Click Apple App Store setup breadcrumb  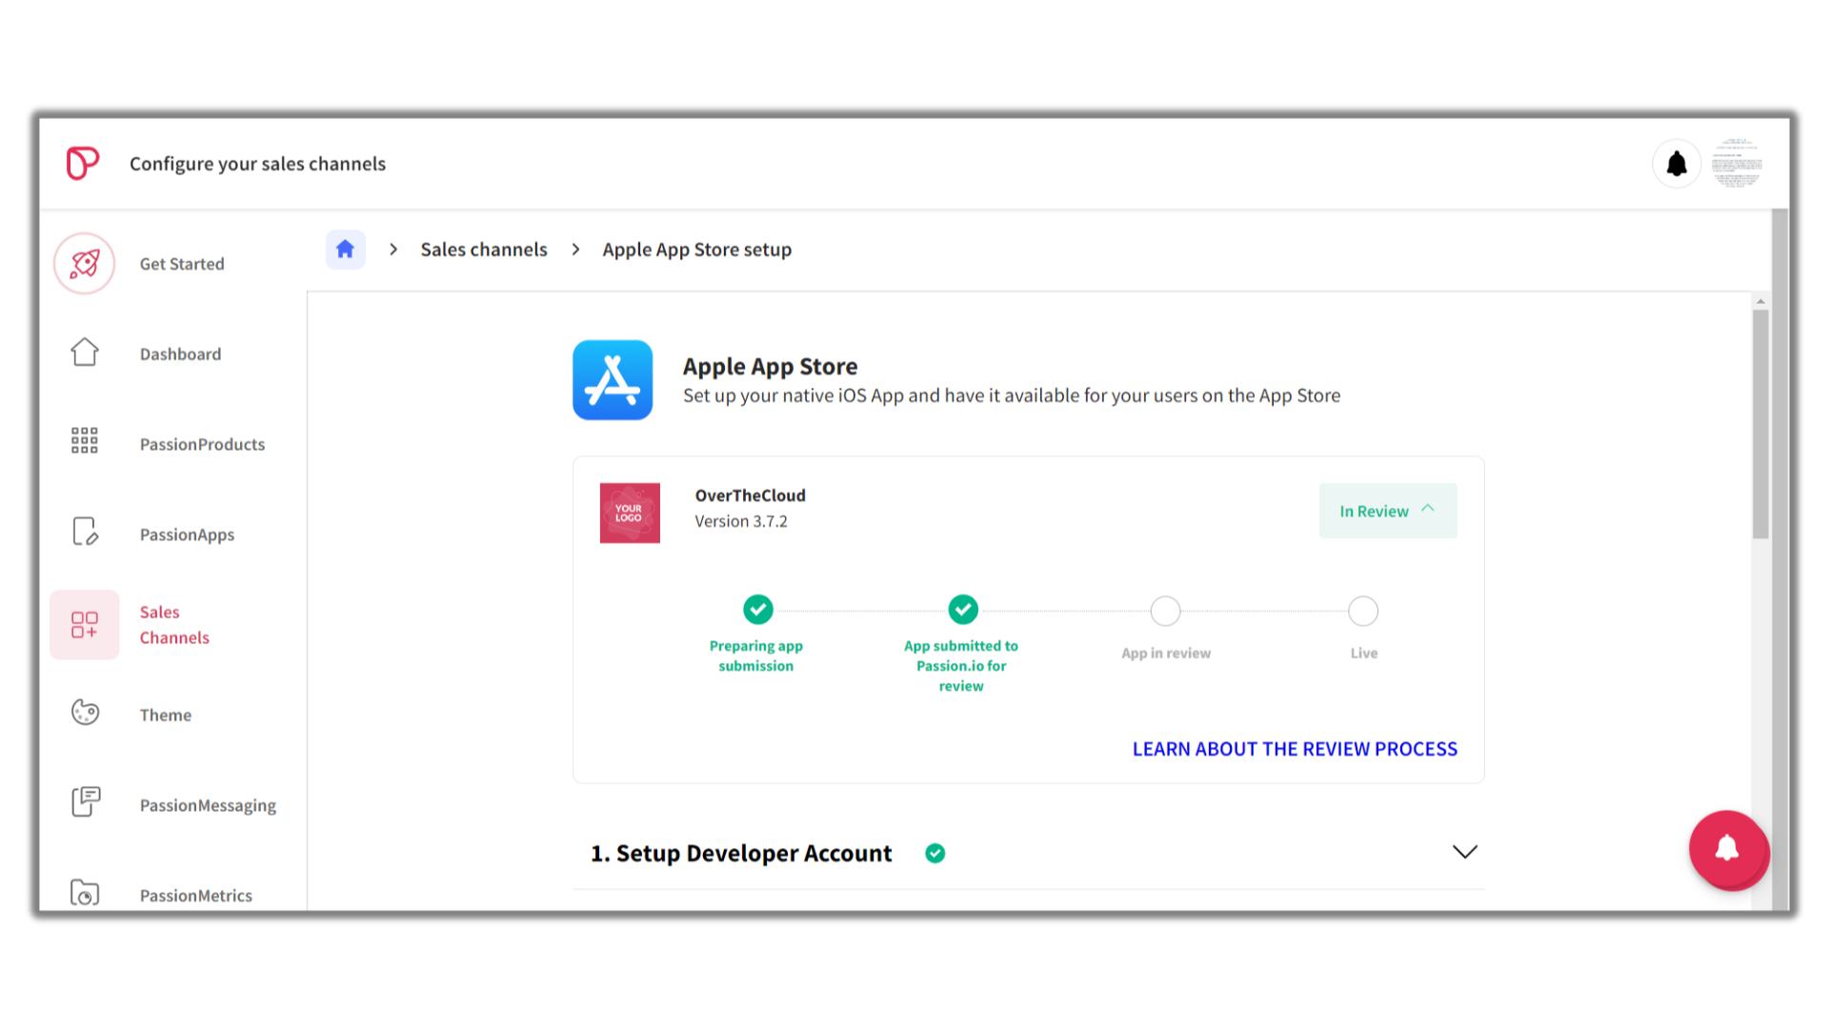(696, 250)
